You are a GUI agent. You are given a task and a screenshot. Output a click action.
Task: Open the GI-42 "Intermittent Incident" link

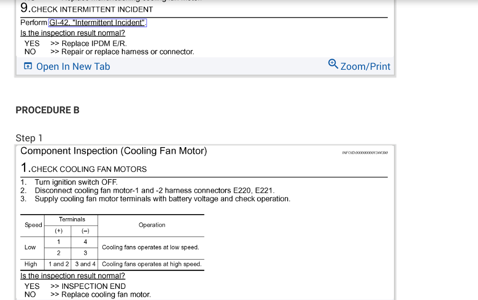pyautogui.click(x=97, y=23)
